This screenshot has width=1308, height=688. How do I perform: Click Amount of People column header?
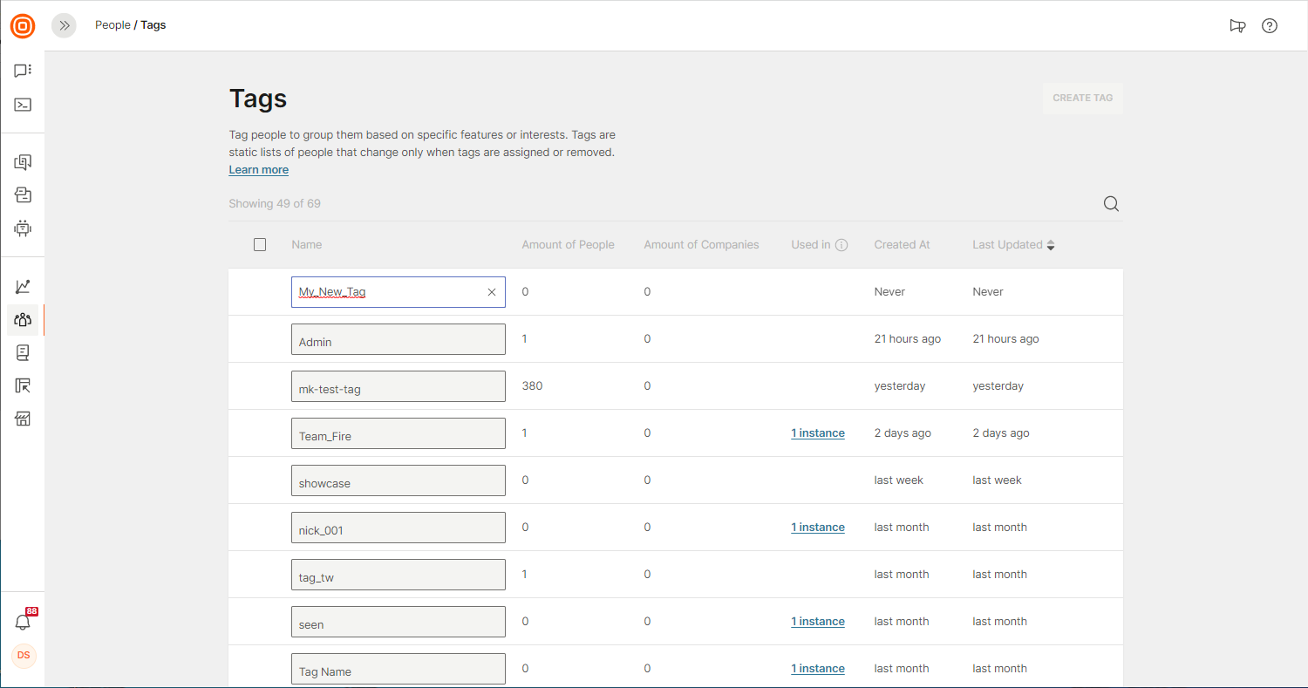568,245
